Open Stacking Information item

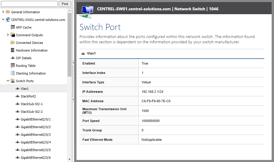(x=31, y=73)
